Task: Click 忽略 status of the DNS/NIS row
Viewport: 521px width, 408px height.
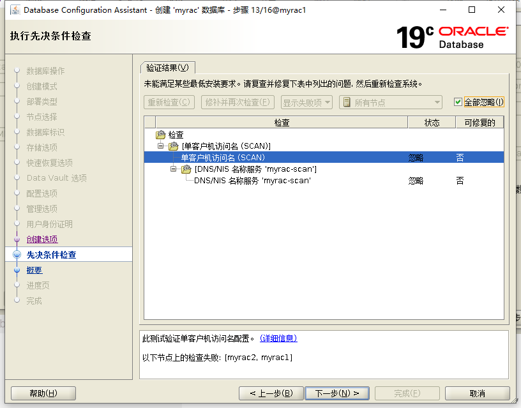Action: pos(416,181)
